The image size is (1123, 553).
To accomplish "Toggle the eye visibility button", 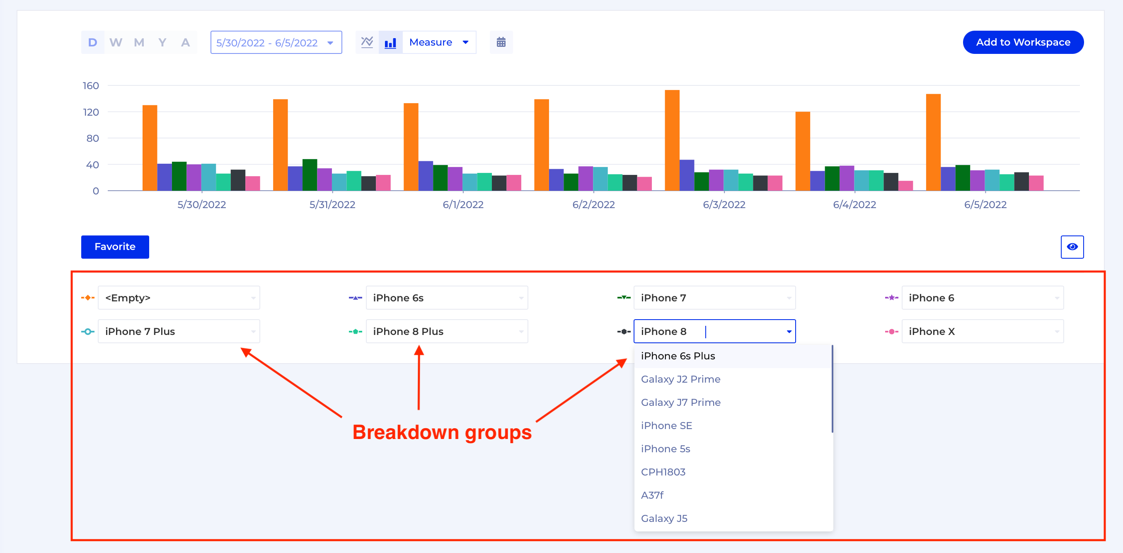I will tap(1072, 247).
